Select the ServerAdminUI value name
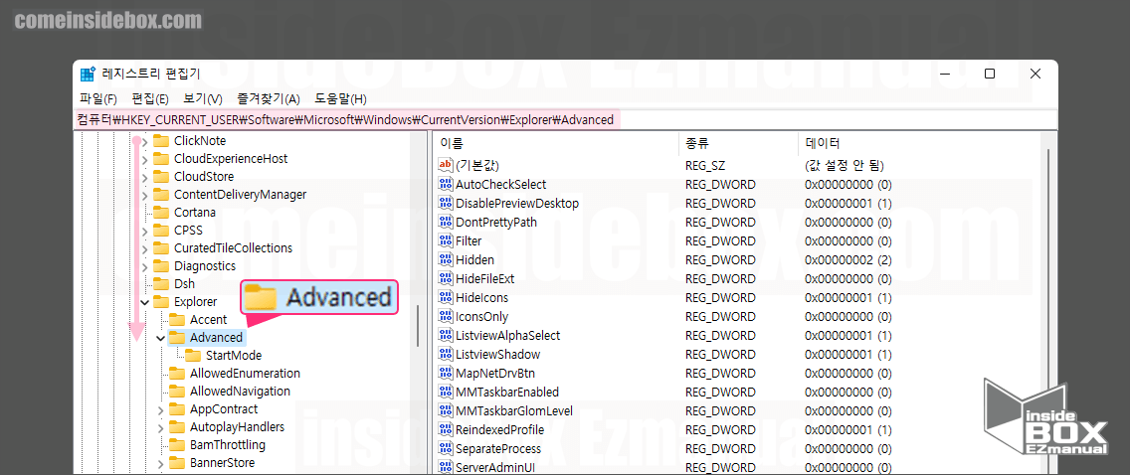Image resolution: width=1130 pixels, height=475 pixels. [495, 467]
